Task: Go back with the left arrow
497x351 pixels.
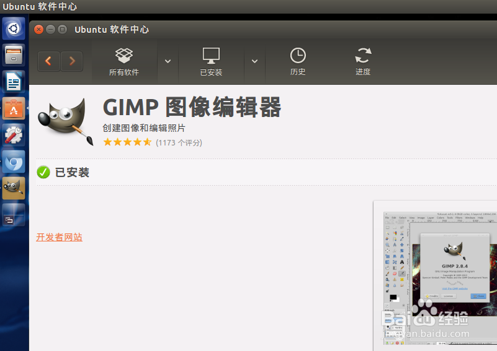Action: click(49, 61)
